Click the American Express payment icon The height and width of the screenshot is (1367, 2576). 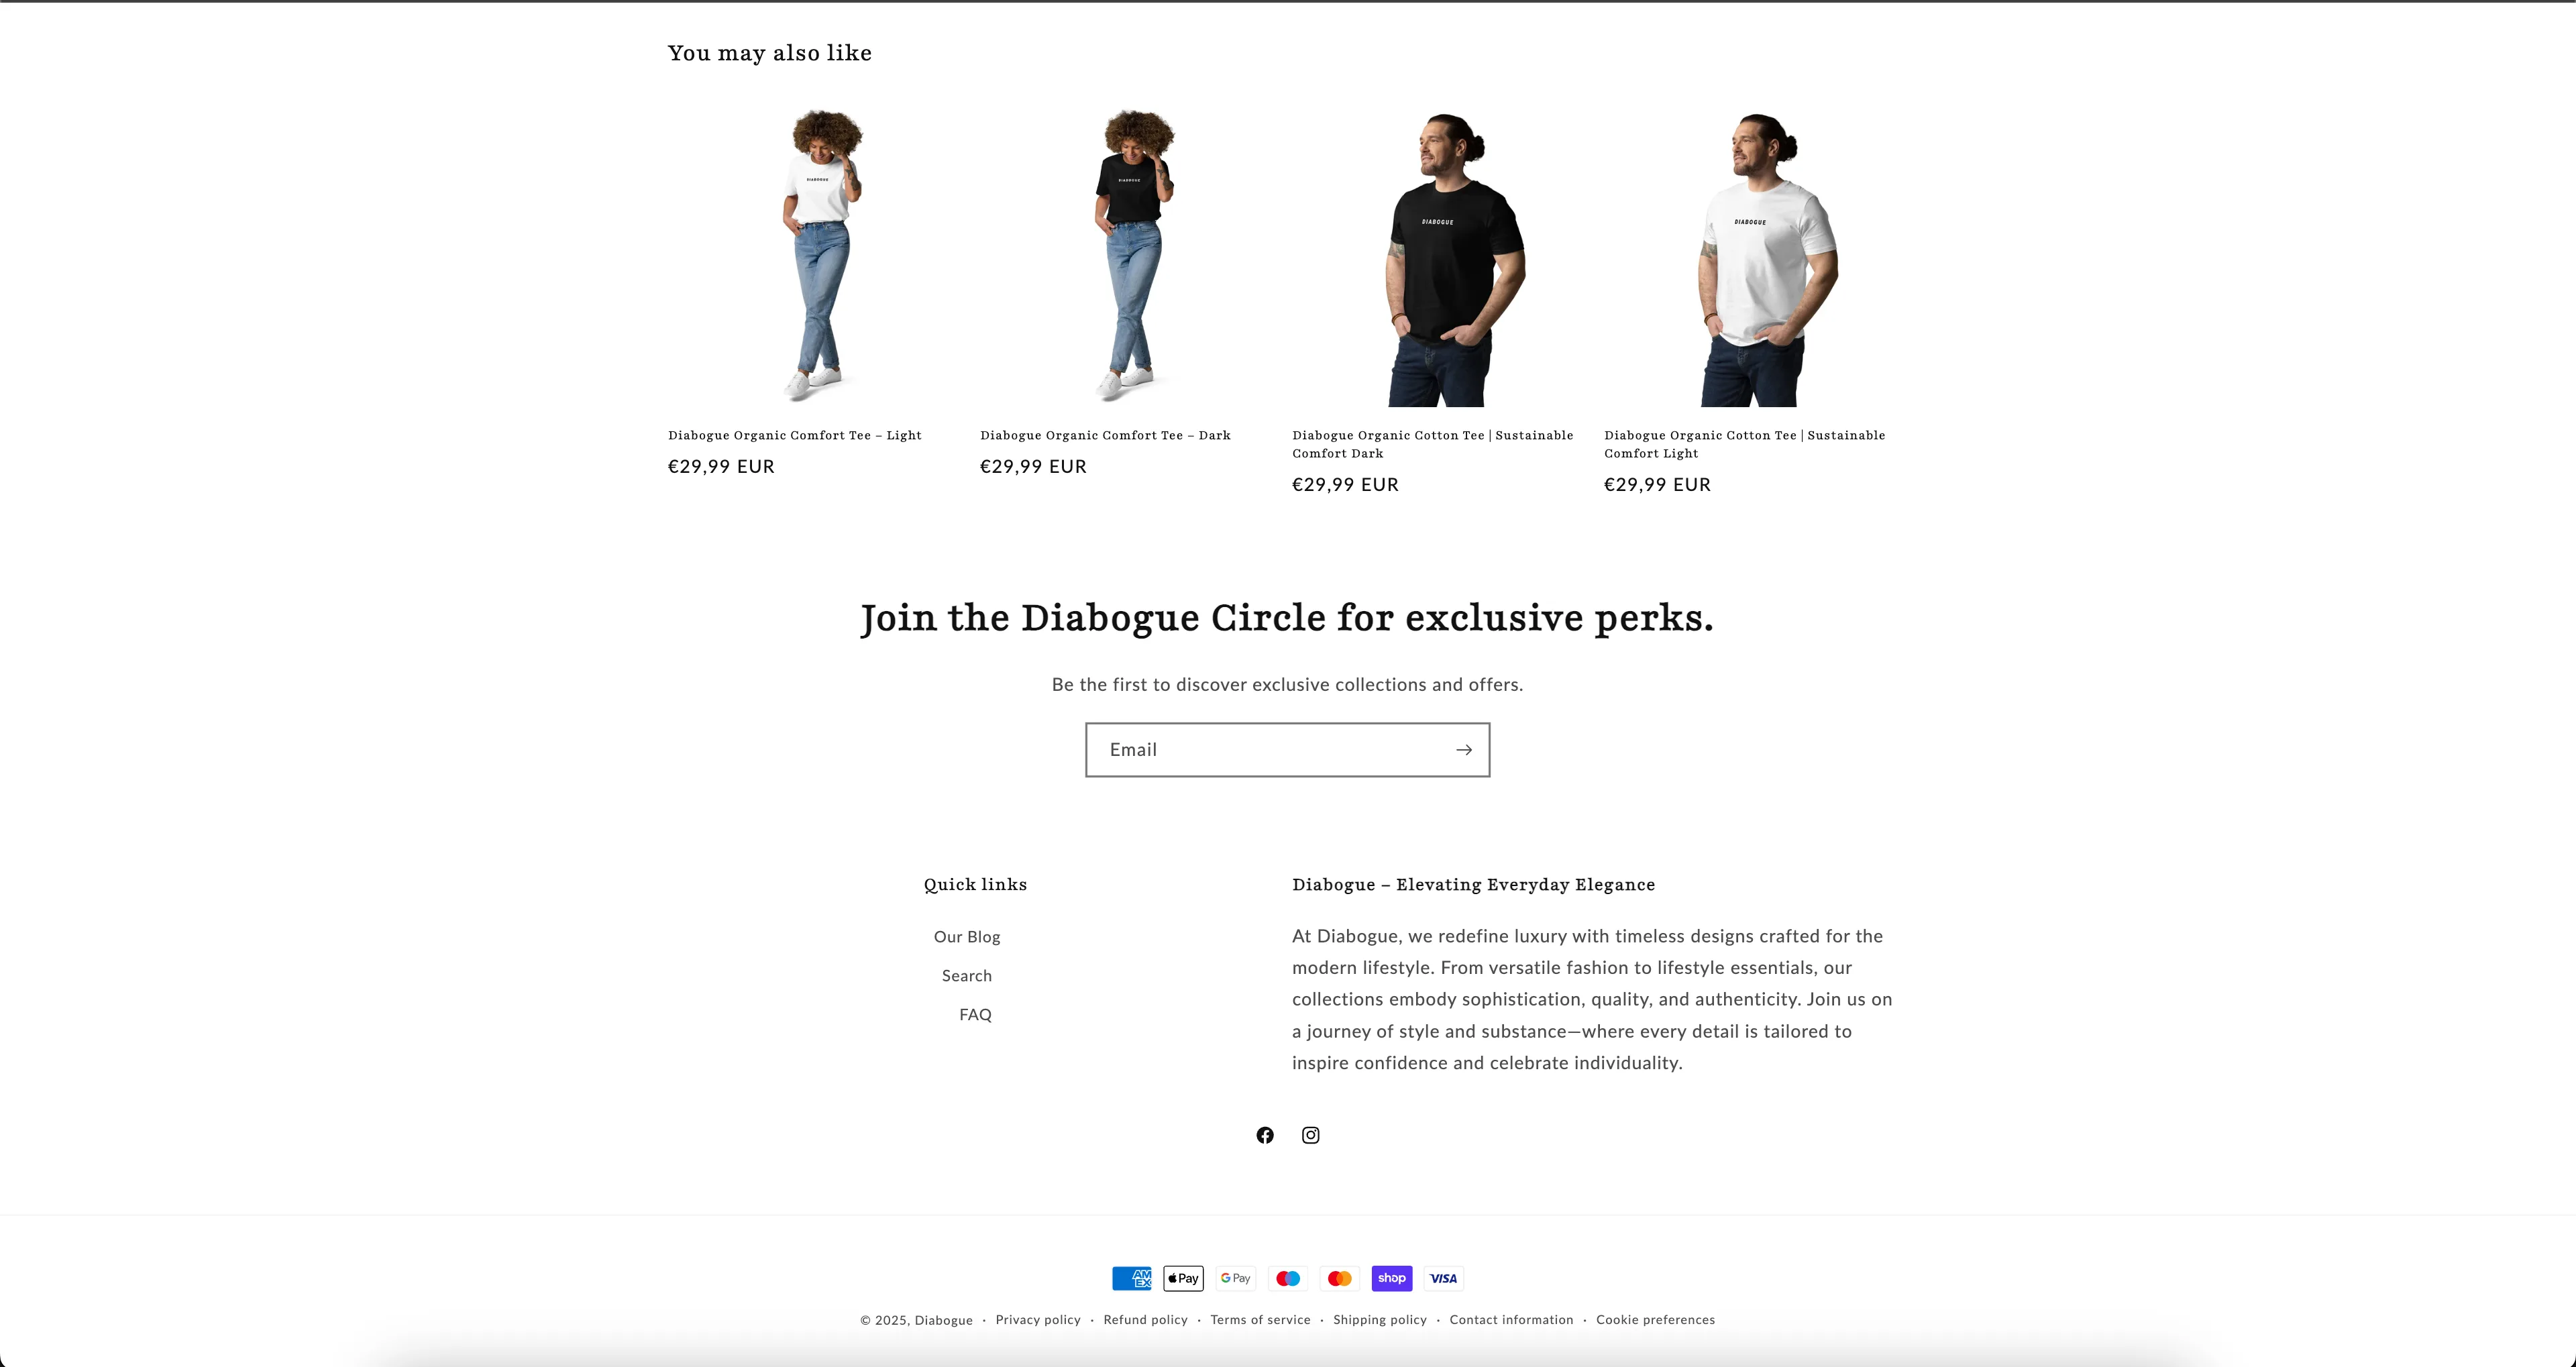coord(1132,1278)
